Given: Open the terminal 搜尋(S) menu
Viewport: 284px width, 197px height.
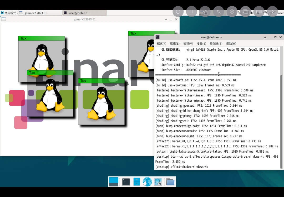Looking at the screenshot, I should [201, 44].
